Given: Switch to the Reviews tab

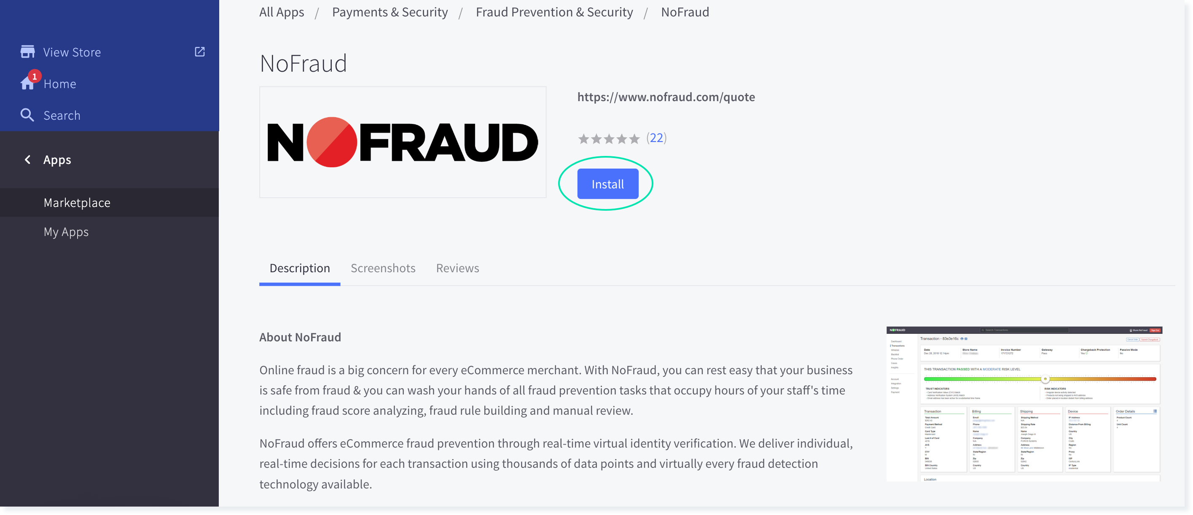Looking at the screenshot, I should [x=457, y=268].
